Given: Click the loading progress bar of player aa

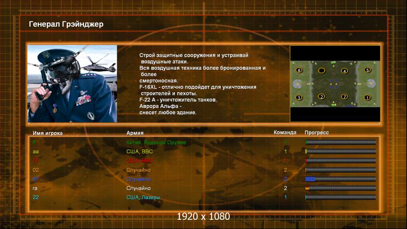Looking at the screenshot, I should pos(341,151).
